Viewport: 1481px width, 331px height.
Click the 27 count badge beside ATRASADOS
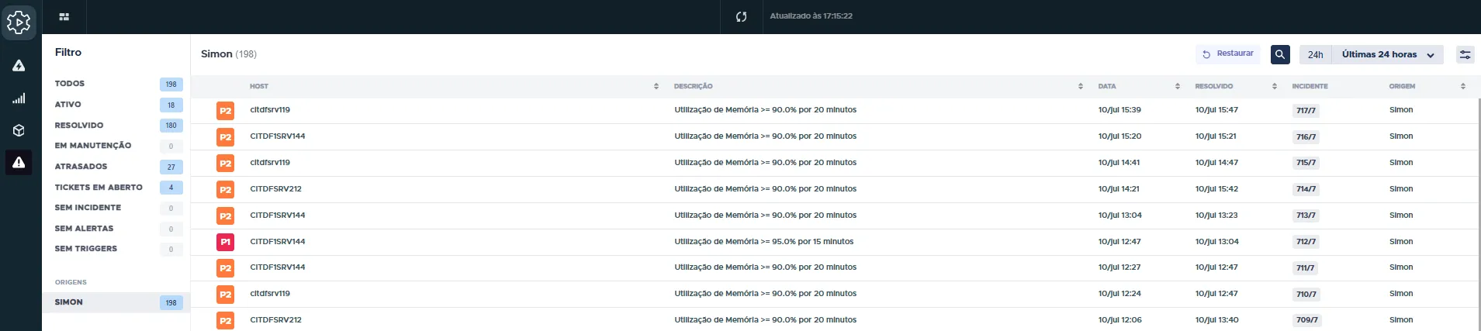[x=171, y=167]
